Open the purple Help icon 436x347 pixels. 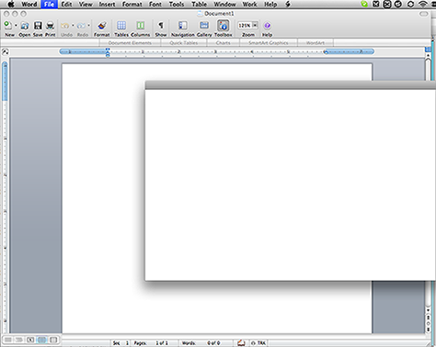point(267,26)
